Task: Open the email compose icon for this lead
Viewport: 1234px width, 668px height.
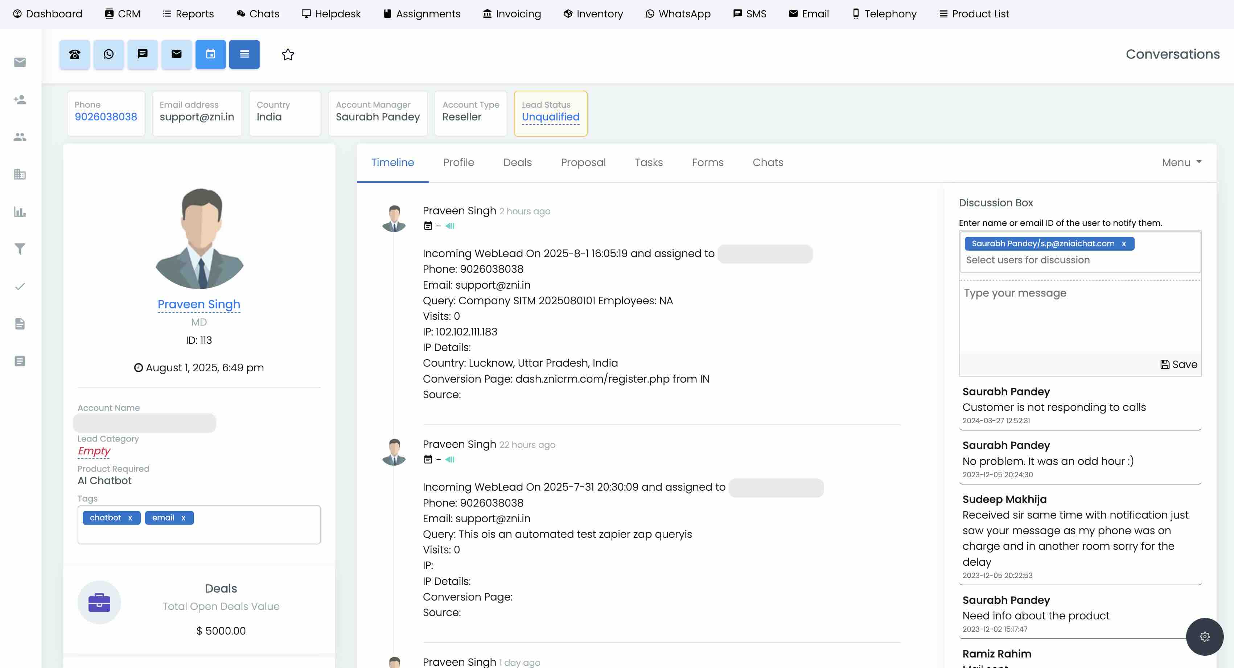Action: 176,54
